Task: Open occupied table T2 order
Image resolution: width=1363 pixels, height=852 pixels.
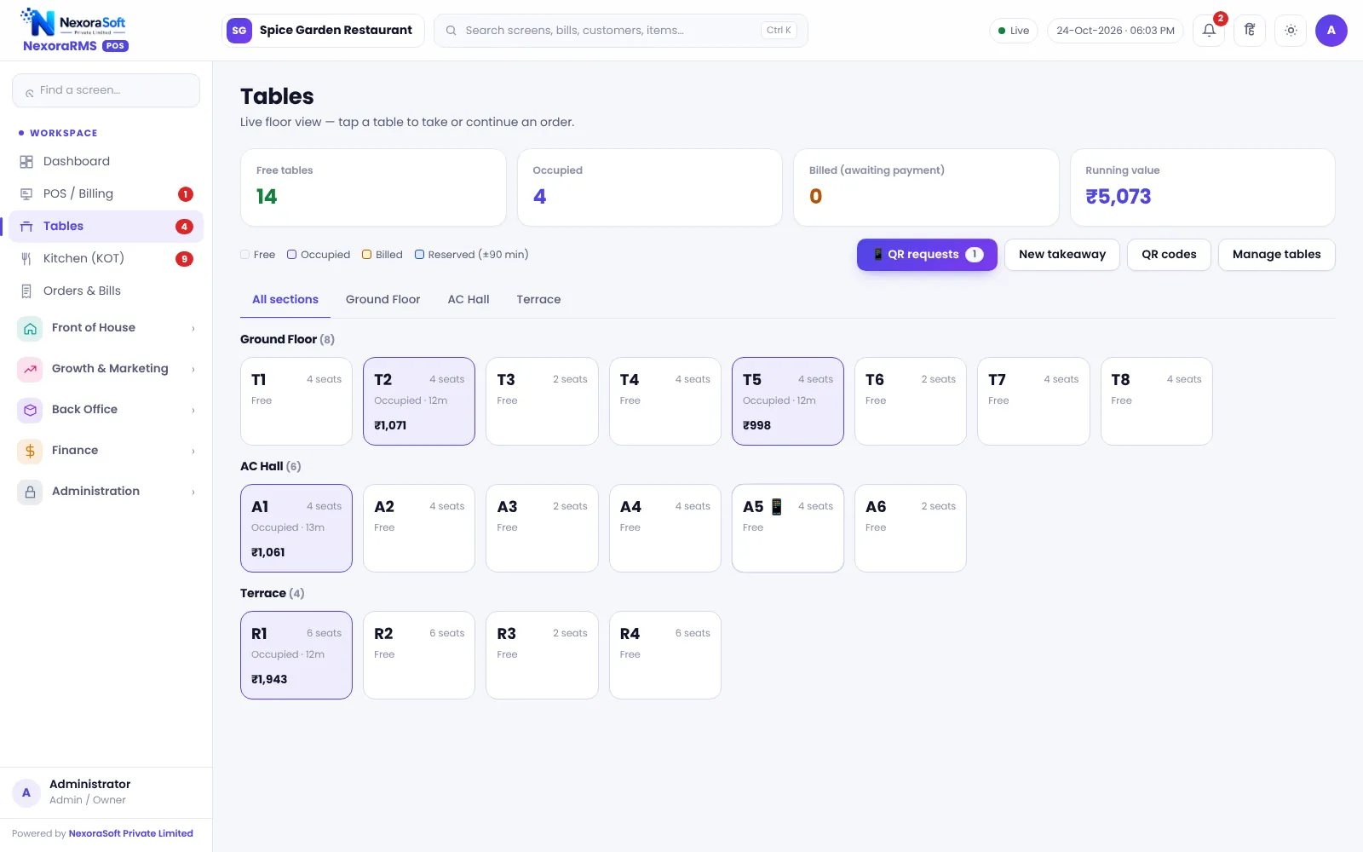Action: pyautogui.click(x=419, y=401)
